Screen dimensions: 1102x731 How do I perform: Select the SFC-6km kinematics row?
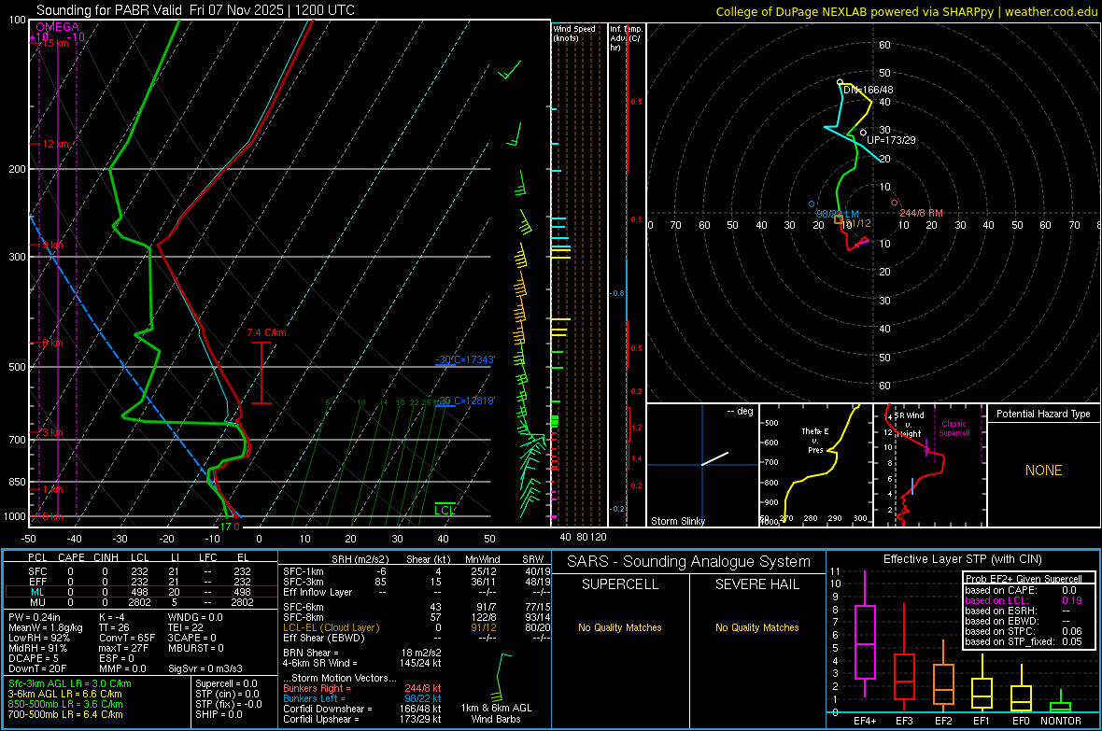[417, 607]
